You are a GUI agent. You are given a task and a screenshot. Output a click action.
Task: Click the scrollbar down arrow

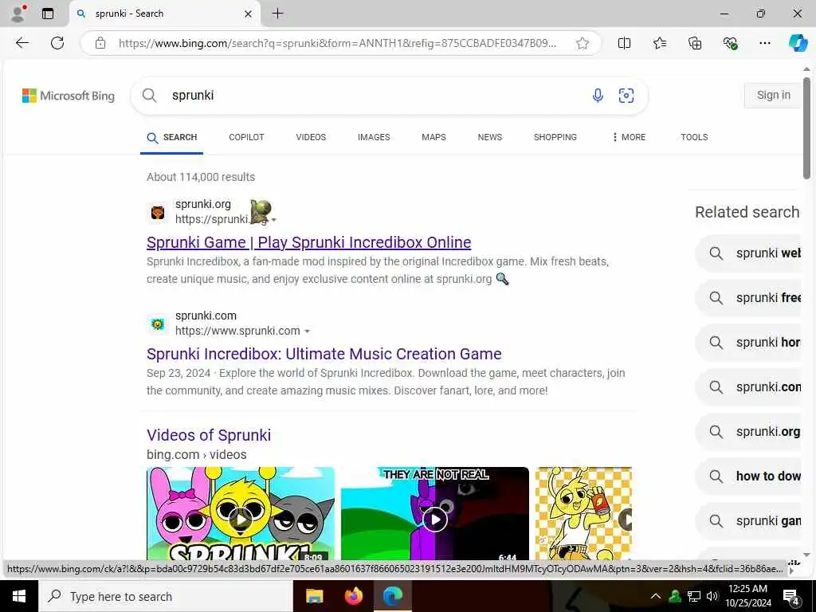click(806, 555)
